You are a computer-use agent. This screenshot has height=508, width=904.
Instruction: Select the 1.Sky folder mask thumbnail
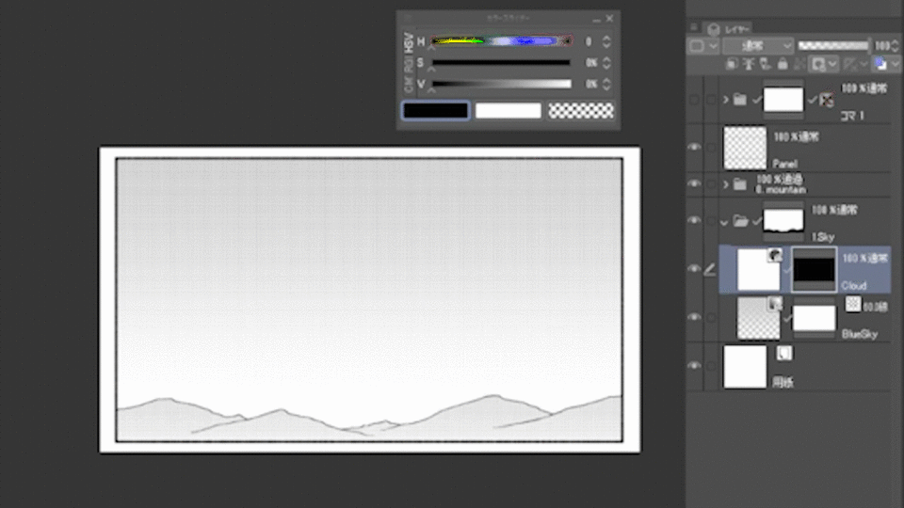pyautogui.click(x=783, y=220)
